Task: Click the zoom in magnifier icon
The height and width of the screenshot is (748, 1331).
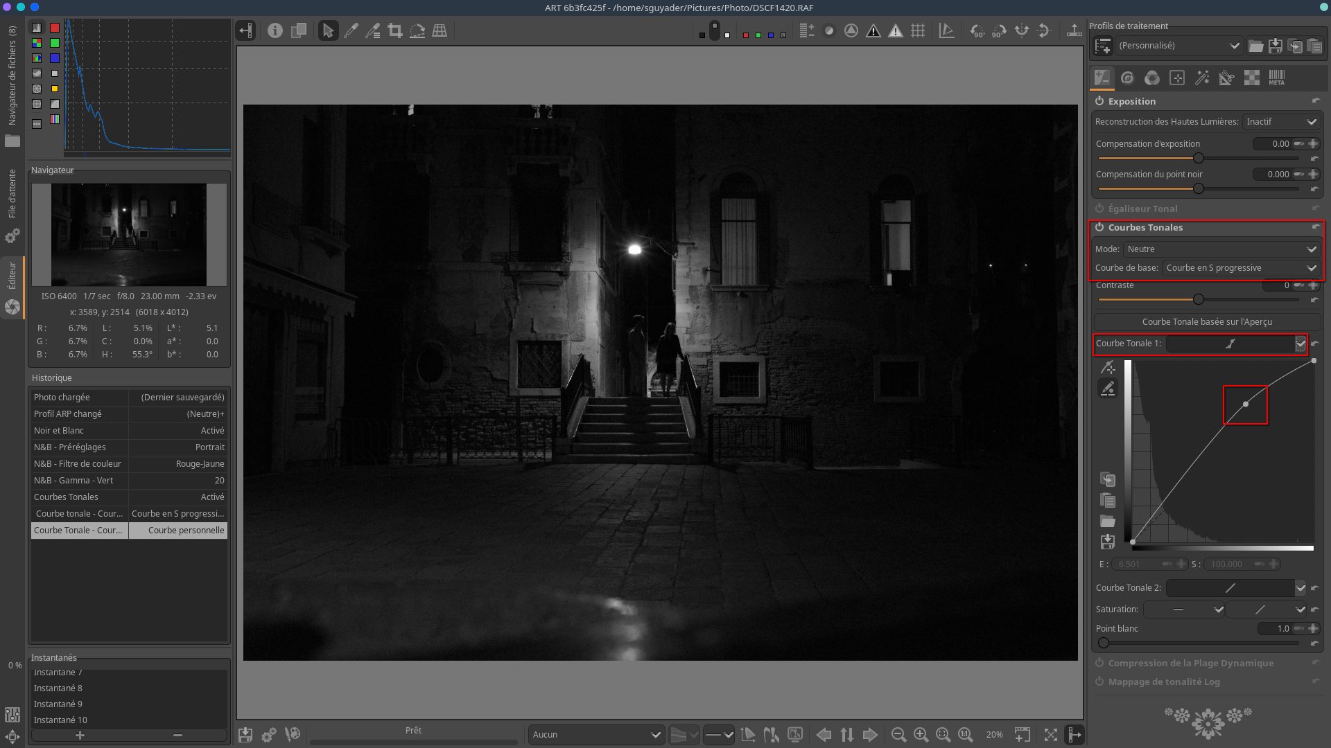Action: pos(921,735)
